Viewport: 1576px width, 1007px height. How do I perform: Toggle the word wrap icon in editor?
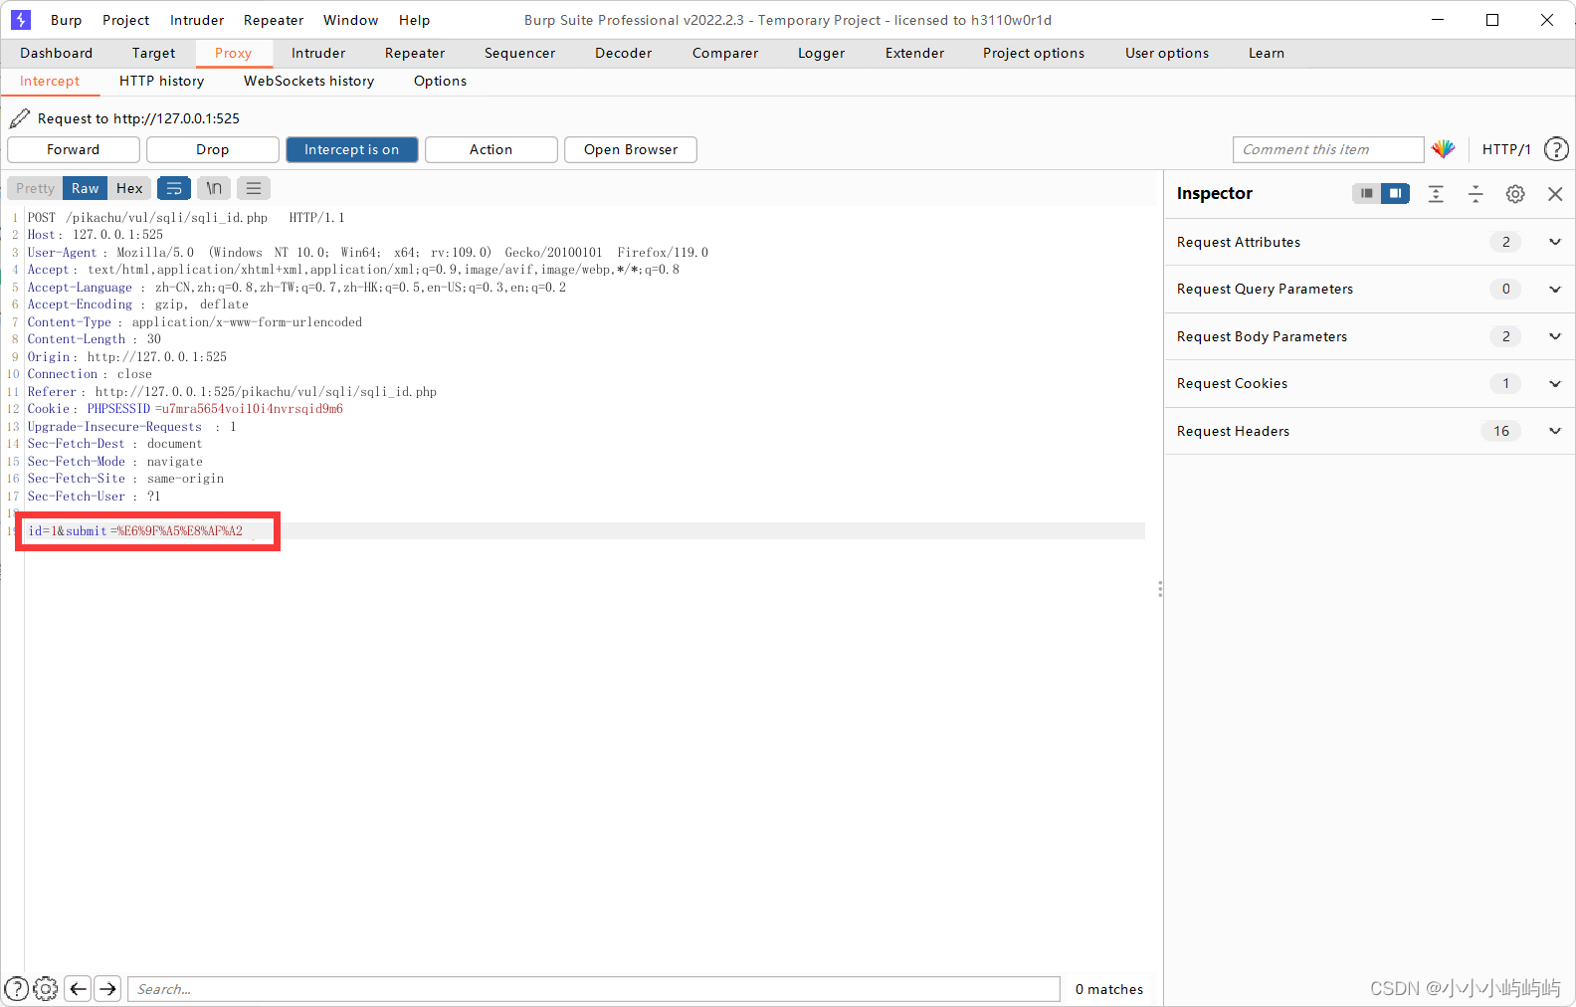tap(174, 188)
